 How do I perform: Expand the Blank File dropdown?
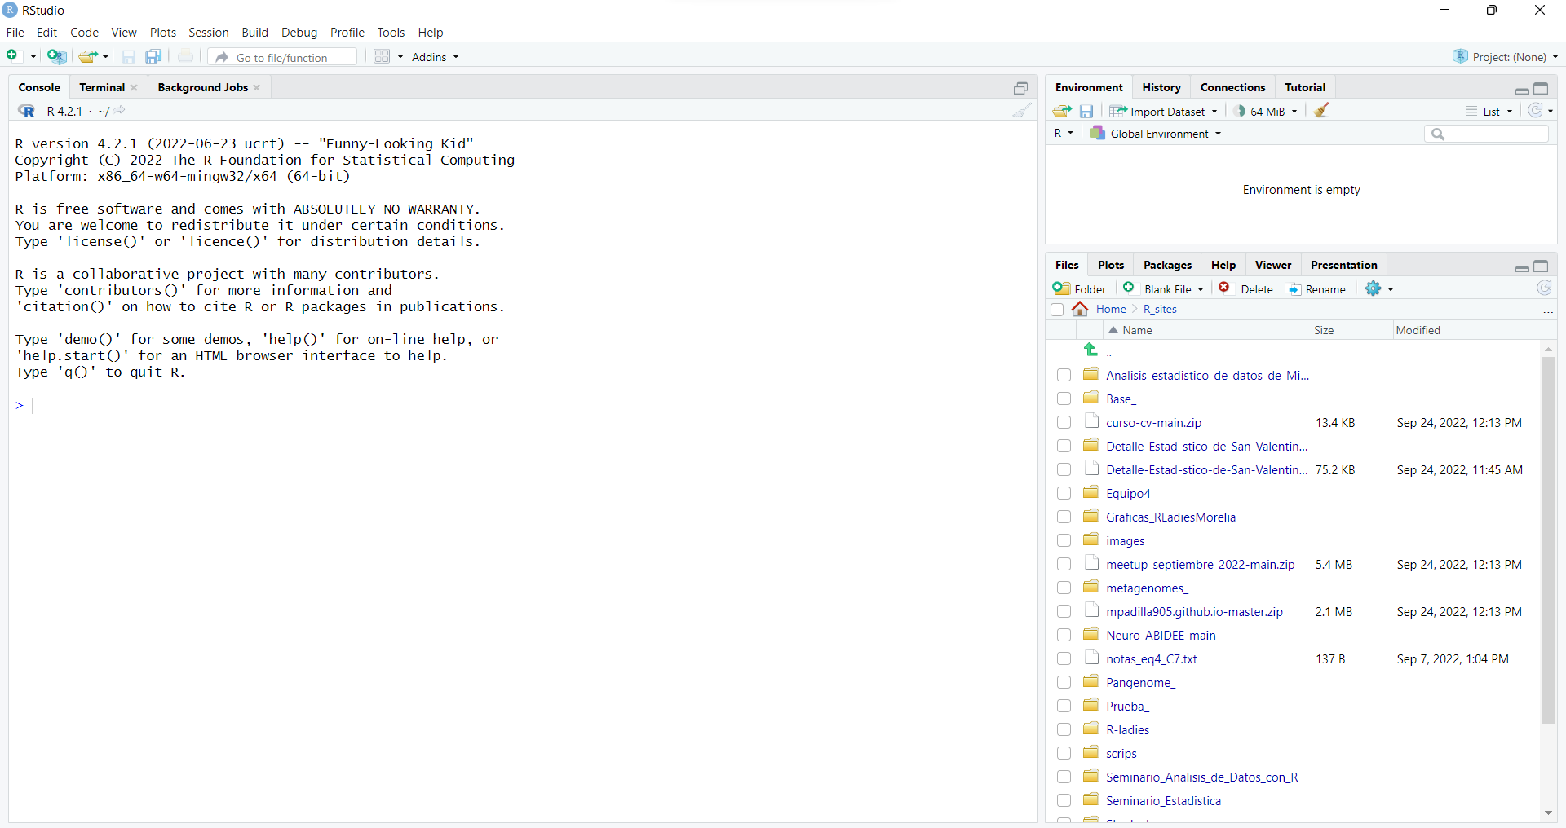(x=1163, y=288)
